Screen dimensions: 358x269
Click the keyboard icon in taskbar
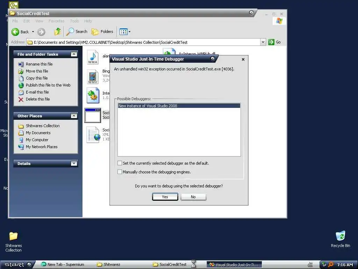[x=310, y=265]
